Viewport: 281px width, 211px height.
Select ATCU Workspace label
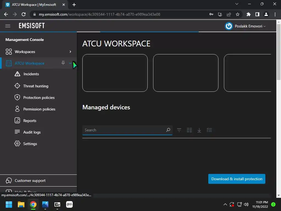30,63
